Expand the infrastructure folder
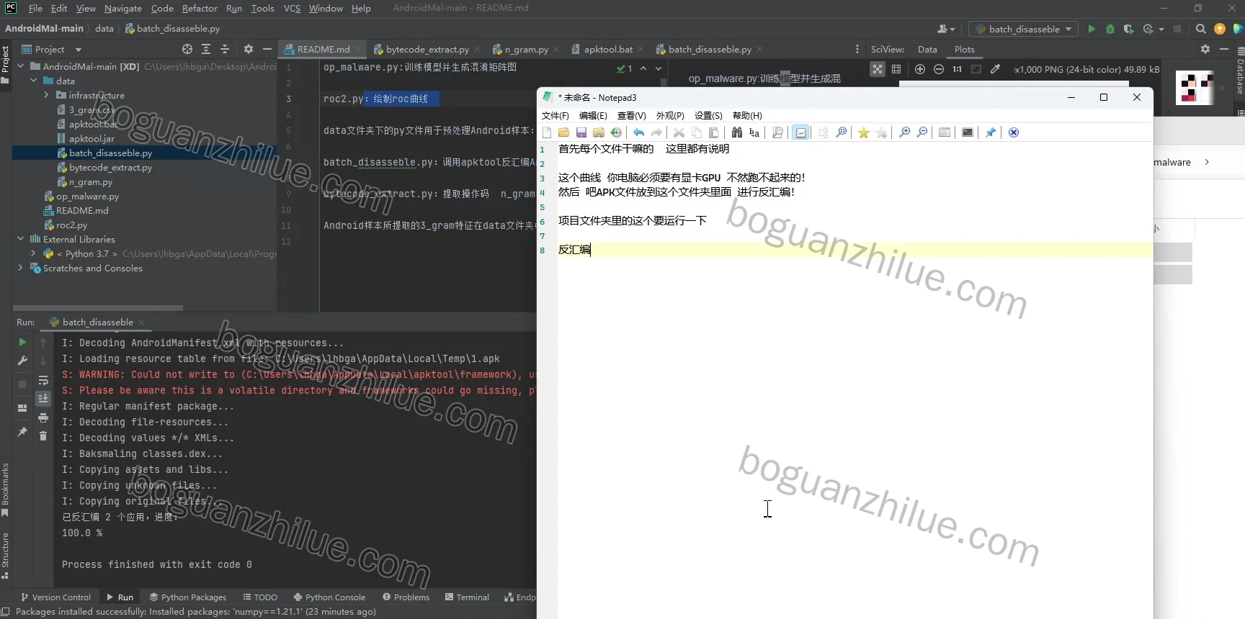 pos(47,95)
